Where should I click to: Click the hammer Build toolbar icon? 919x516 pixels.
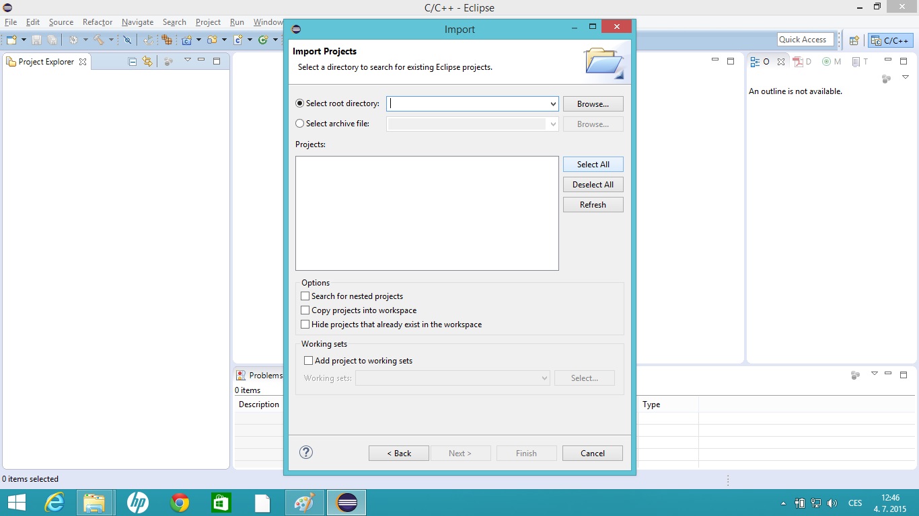[99, 40]
